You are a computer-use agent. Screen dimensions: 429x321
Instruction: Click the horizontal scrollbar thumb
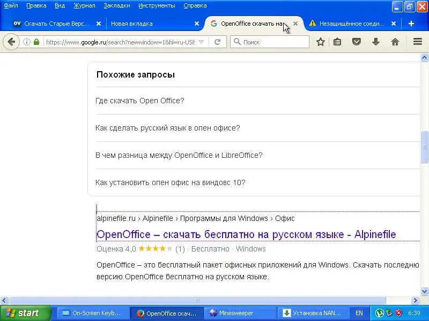[197, 301]
